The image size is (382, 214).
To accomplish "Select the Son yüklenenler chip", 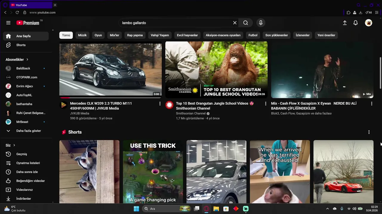I will coord(277,35).
